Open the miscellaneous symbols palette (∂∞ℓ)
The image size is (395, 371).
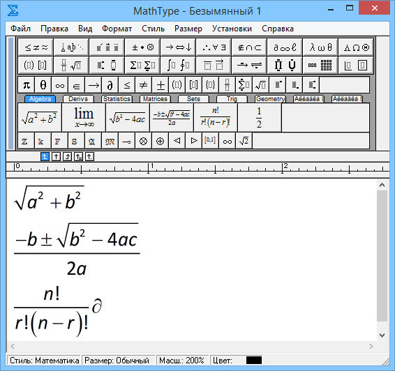tap(285, 47)
